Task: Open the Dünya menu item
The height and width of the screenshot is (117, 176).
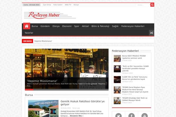Action: (x=56, y=26)
